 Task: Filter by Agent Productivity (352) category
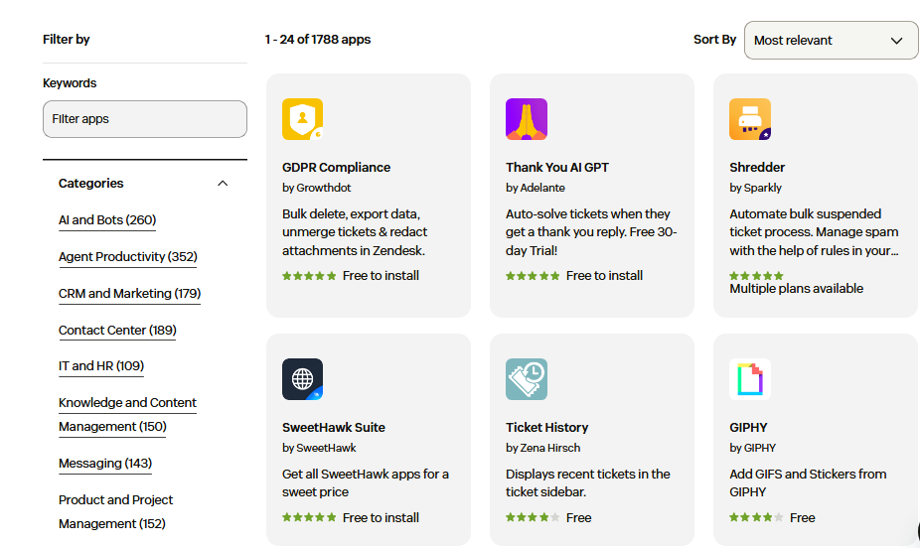[x=128, y=257]
